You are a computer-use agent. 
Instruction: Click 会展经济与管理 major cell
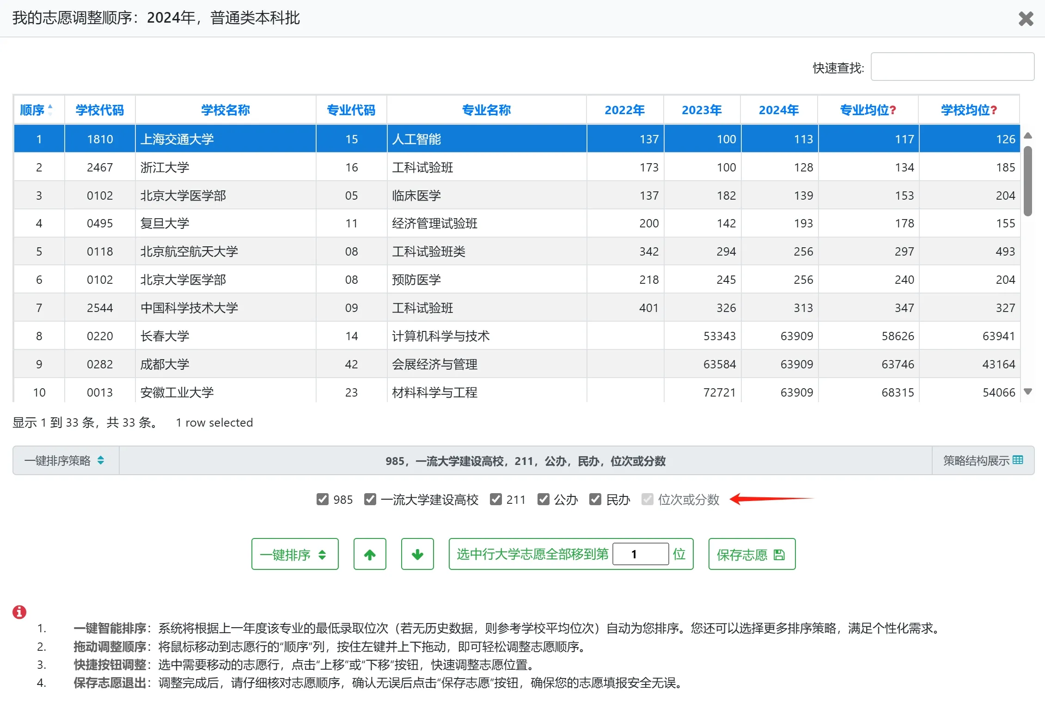pyautogui.click(x=487, y=364)
